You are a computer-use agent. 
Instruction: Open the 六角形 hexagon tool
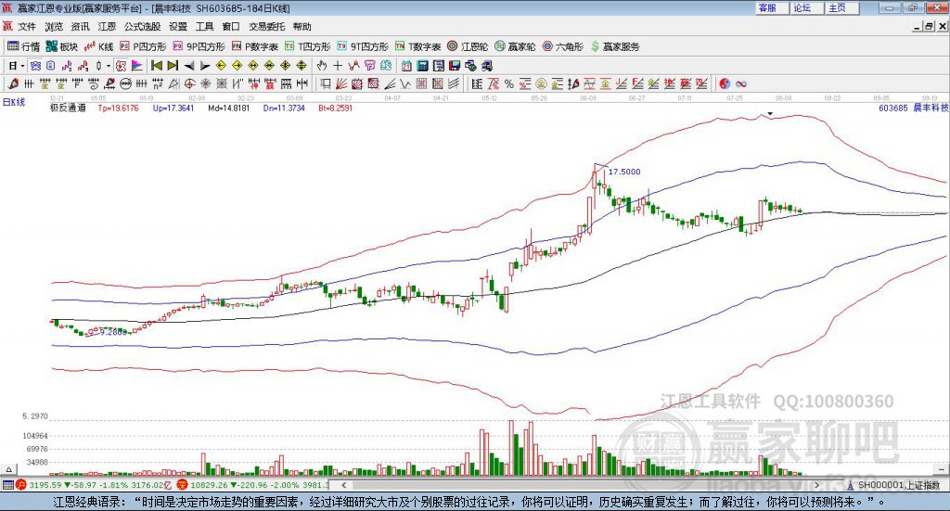pos(563,46)
